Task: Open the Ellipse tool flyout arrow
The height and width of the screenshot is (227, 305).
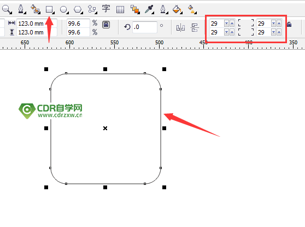Action: pos(68,13)
